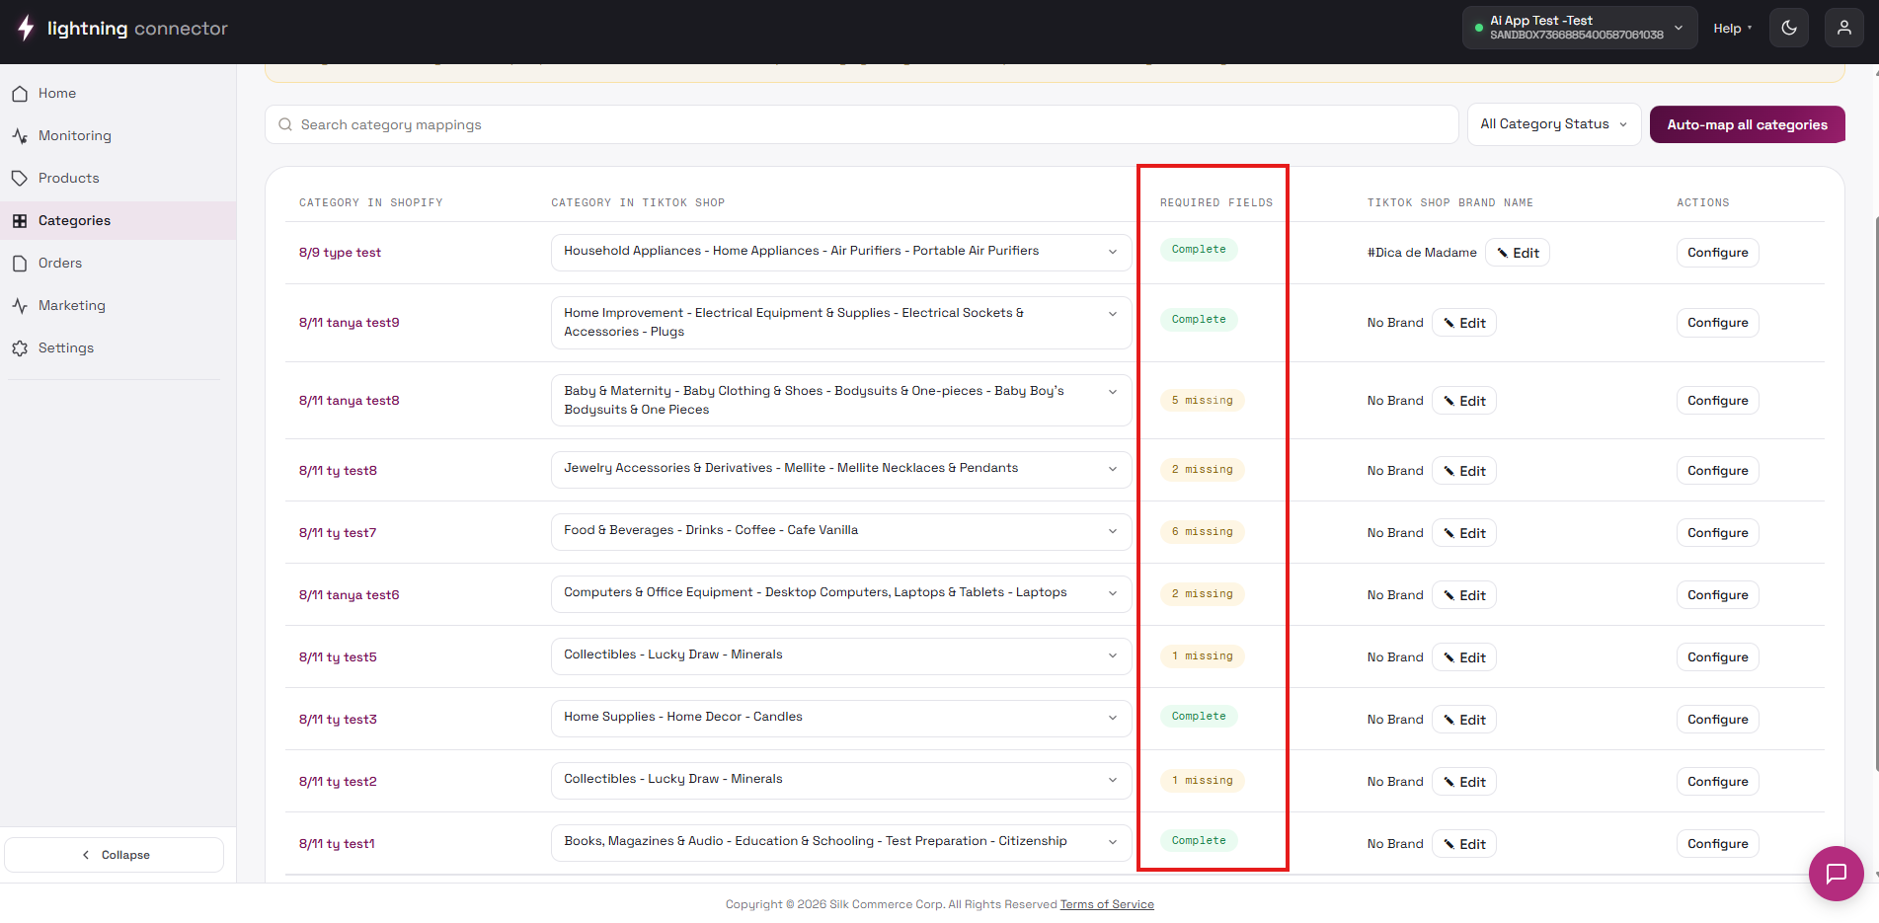Expand the AI App Test store selector

coord(1580,28)
